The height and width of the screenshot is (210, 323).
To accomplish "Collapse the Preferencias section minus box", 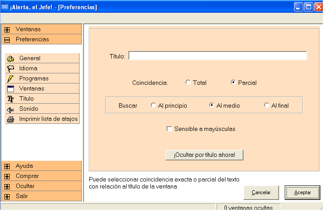I will [x=7, y=40].
